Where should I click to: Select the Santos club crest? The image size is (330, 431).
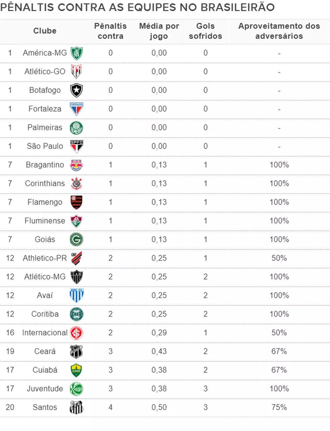[x=76, y=407]
